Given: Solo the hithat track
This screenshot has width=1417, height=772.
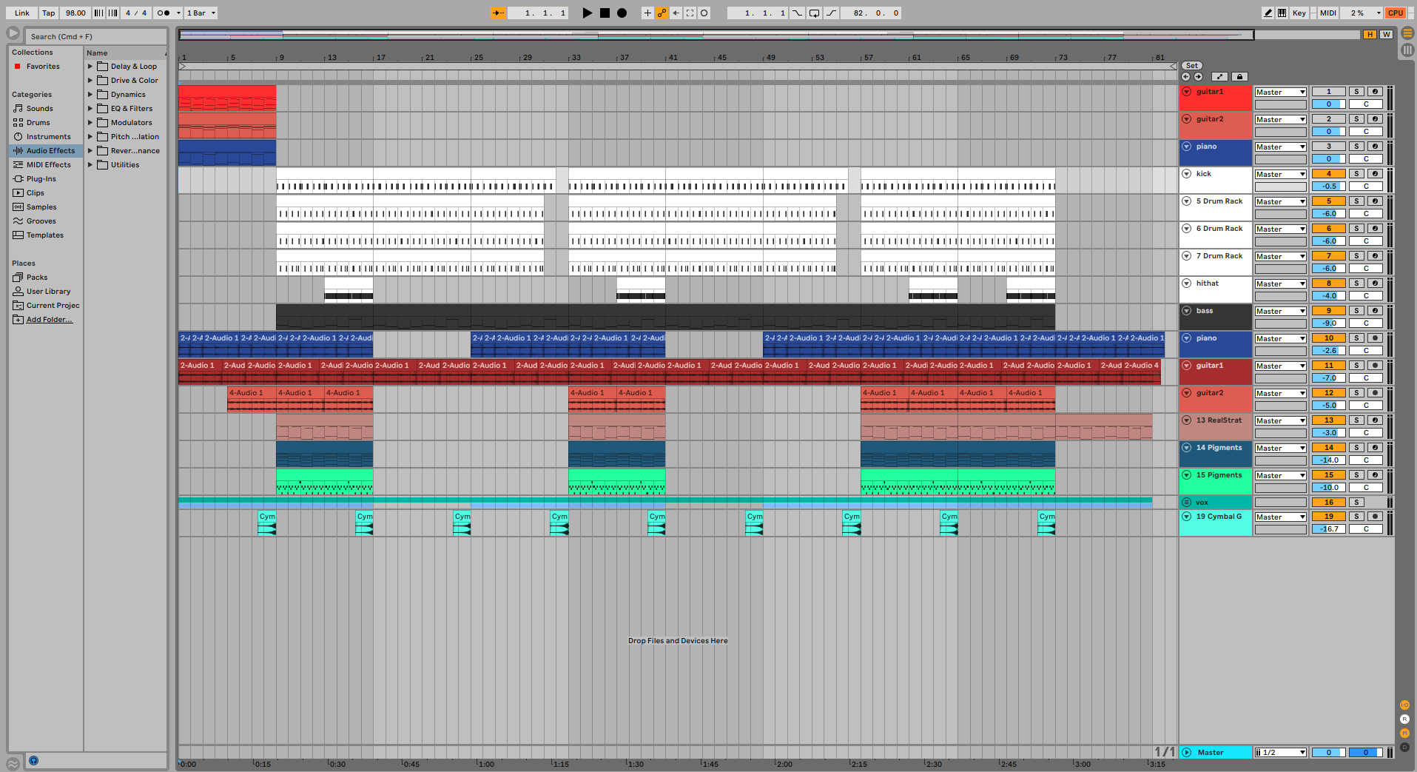Looking at the screenshot, I should click(x=1356, y=283).
